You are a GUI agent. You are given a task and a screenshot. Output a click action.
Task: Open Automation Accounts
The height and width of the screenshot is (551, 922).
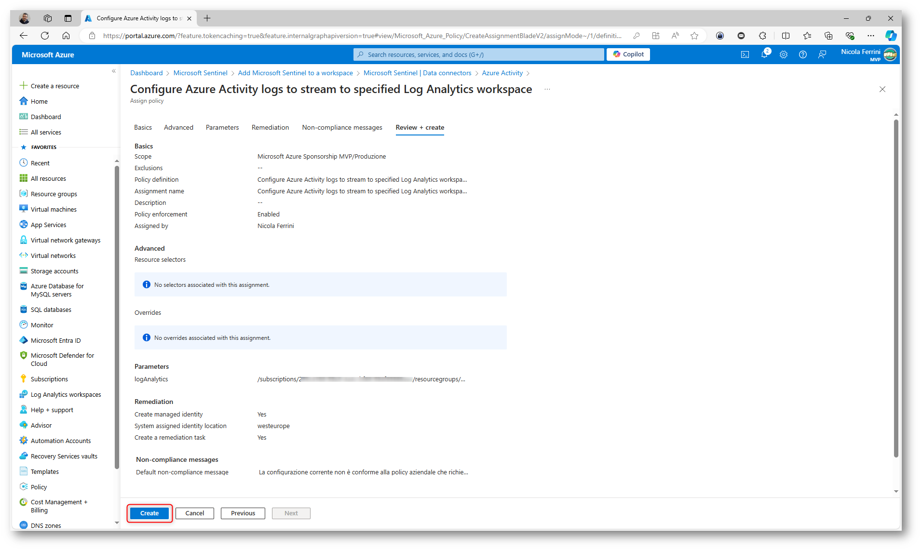(x=54, y=441)
